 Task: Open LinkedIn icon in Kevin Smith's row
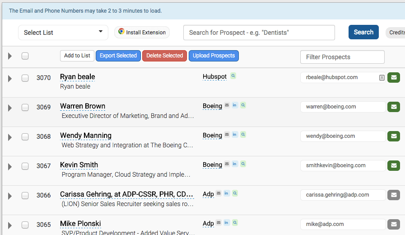[234, 164]
